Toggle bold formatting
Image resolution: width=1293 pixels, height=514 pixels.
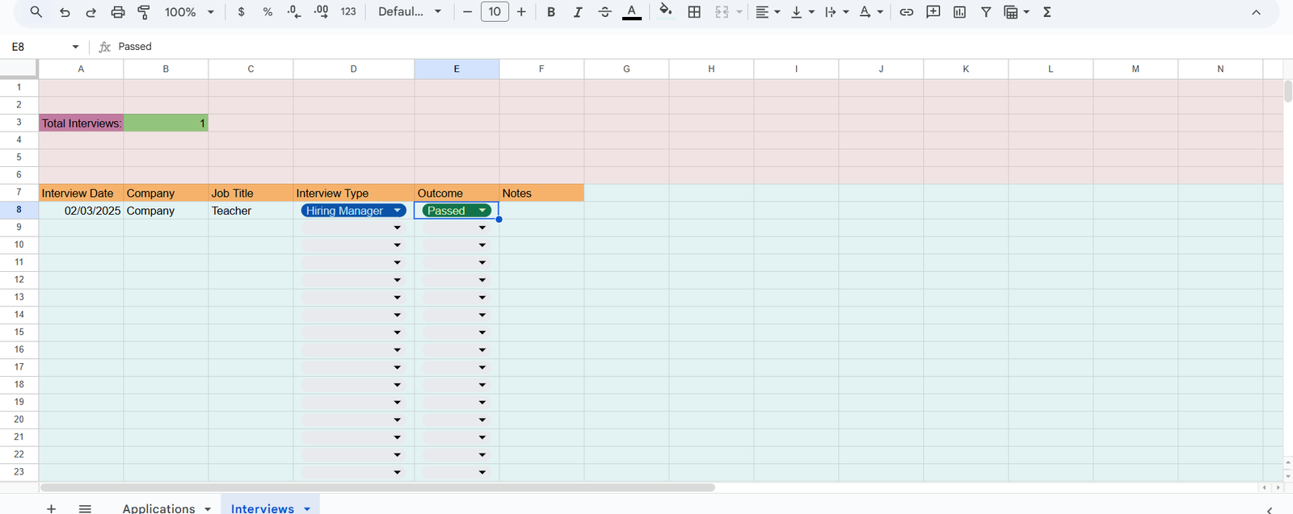(x=551, y=12)
